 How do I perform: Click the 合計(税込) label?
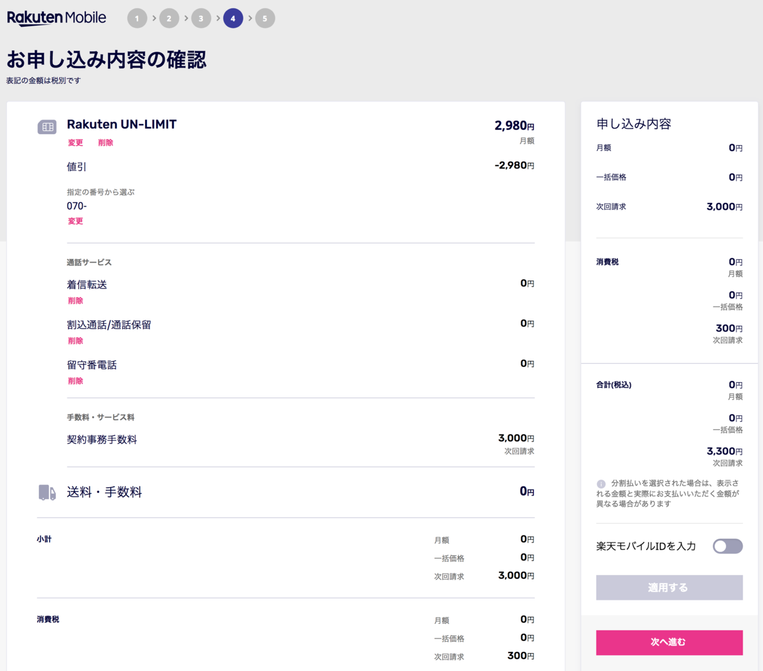pyautogui.click(x=614, y=385)
